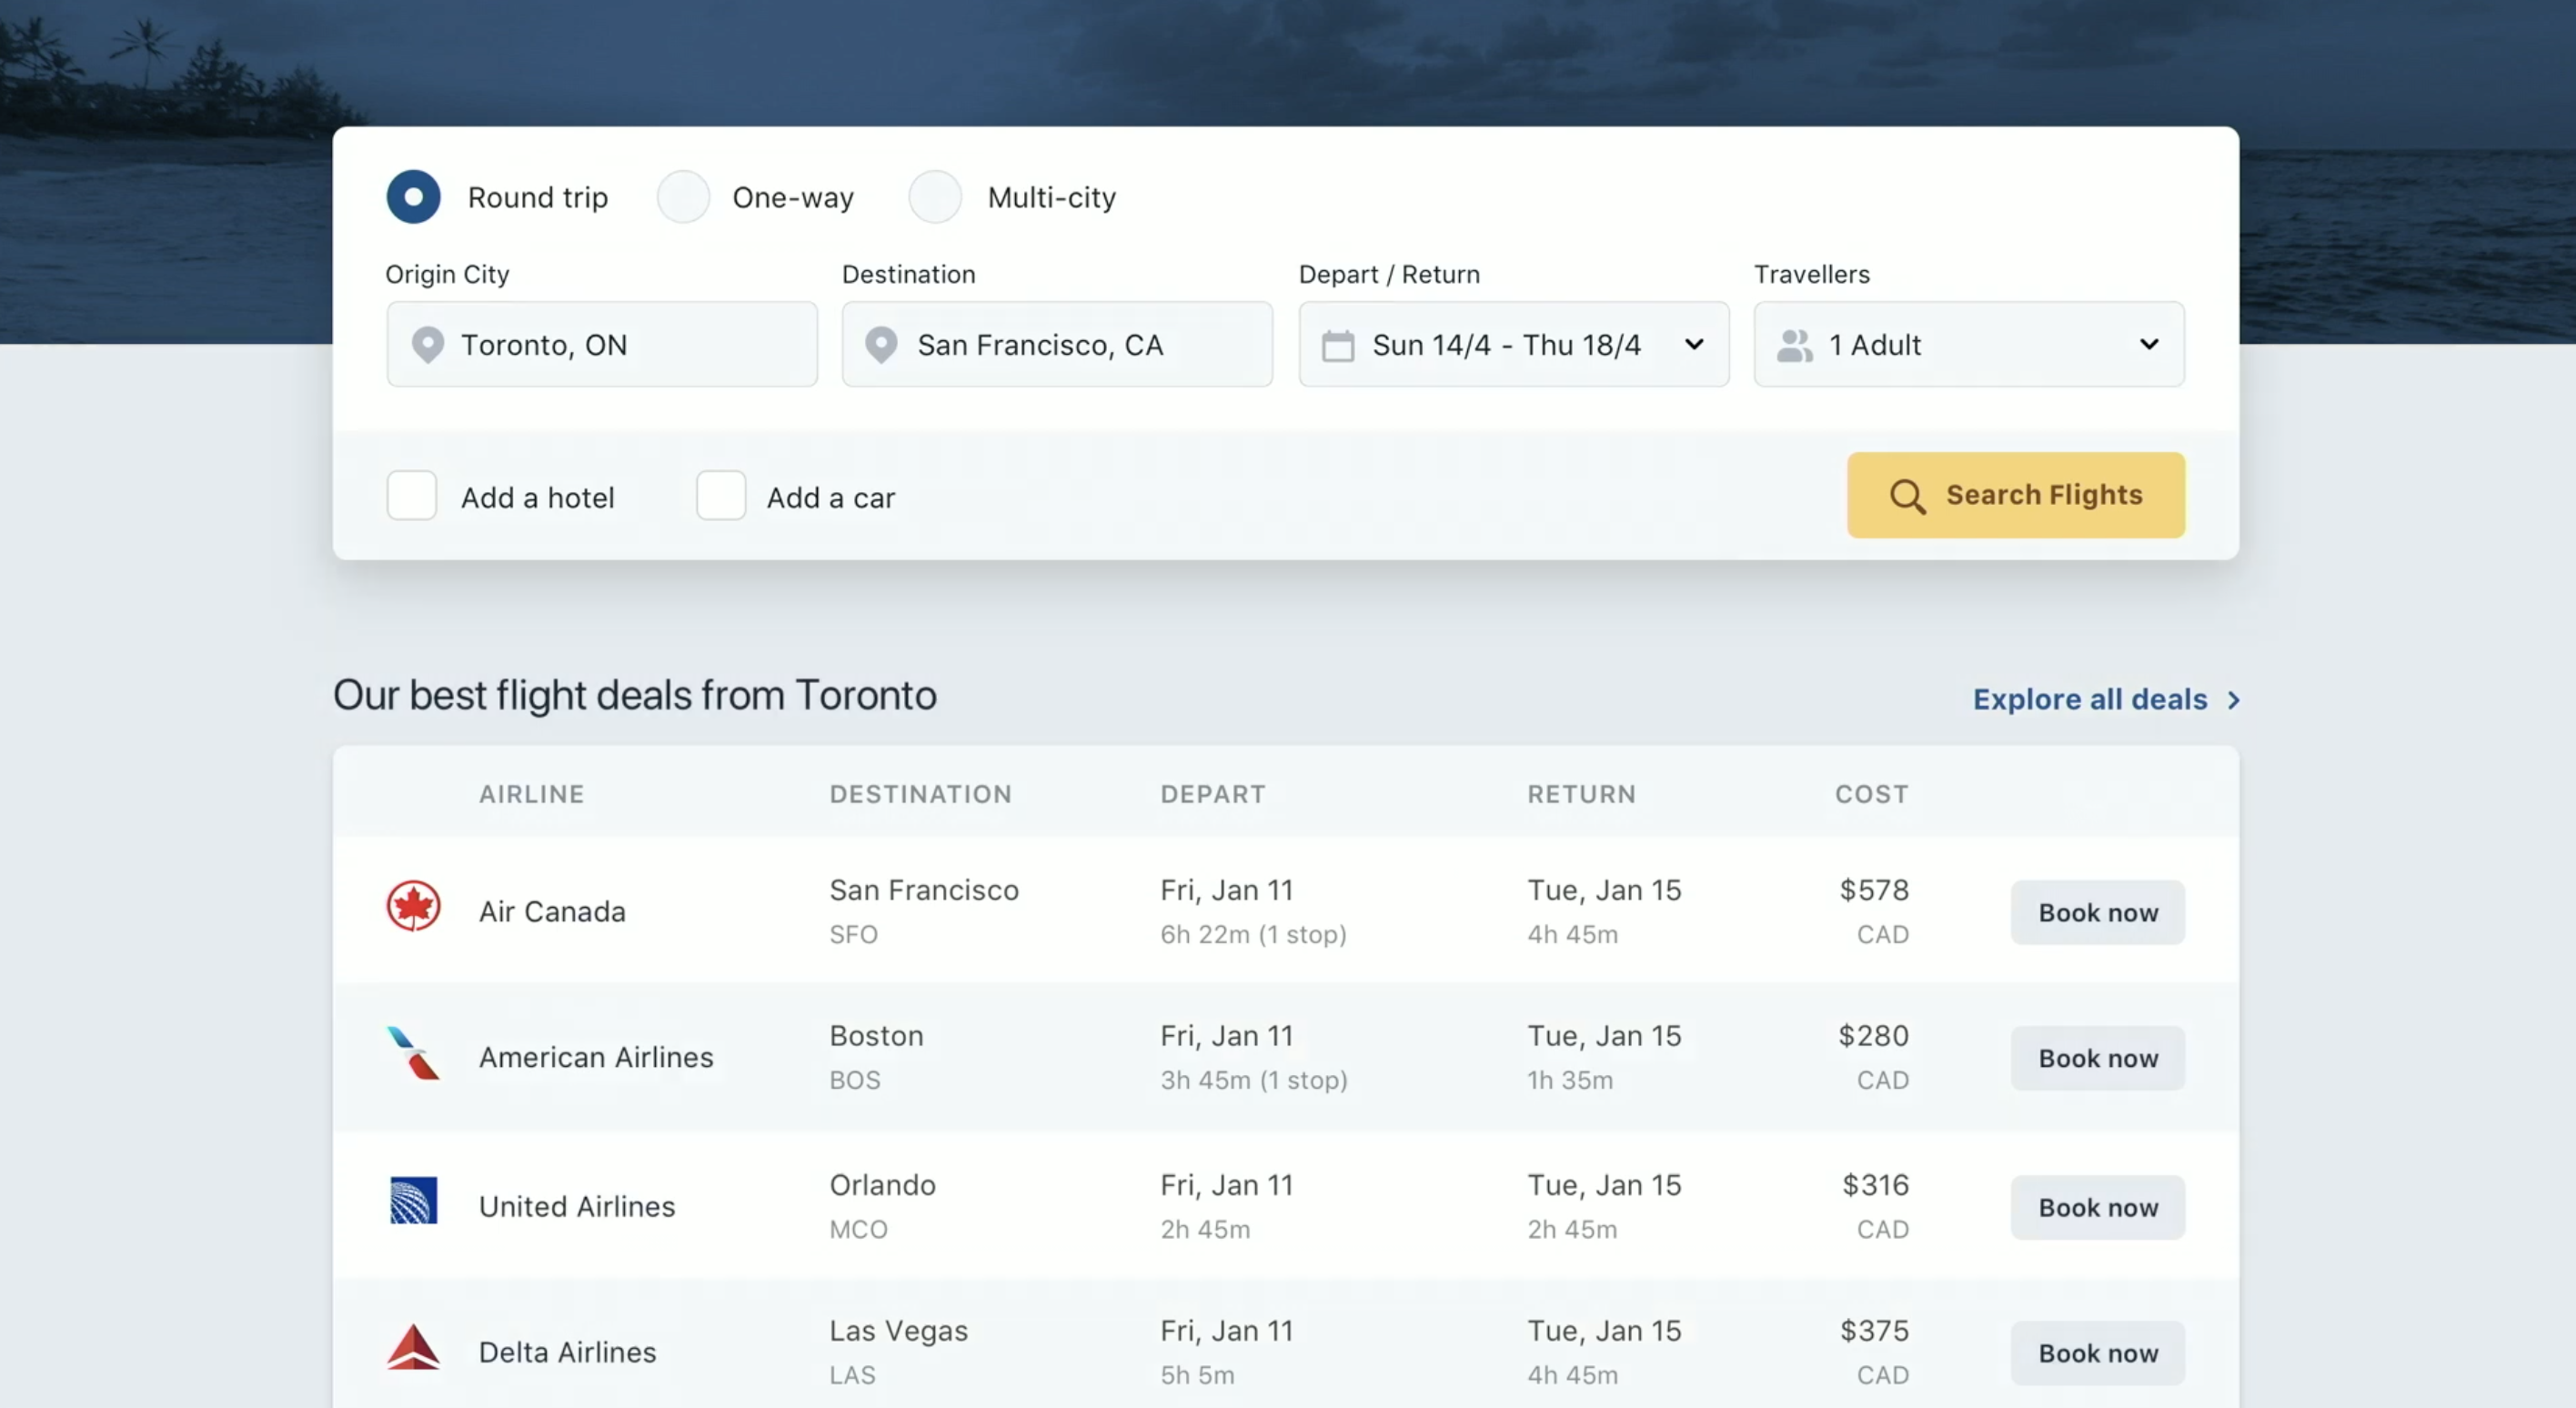Screen dimensions: 2576x1408
Task: Click the United Airlines globe logo
Action: (413, 1200)
